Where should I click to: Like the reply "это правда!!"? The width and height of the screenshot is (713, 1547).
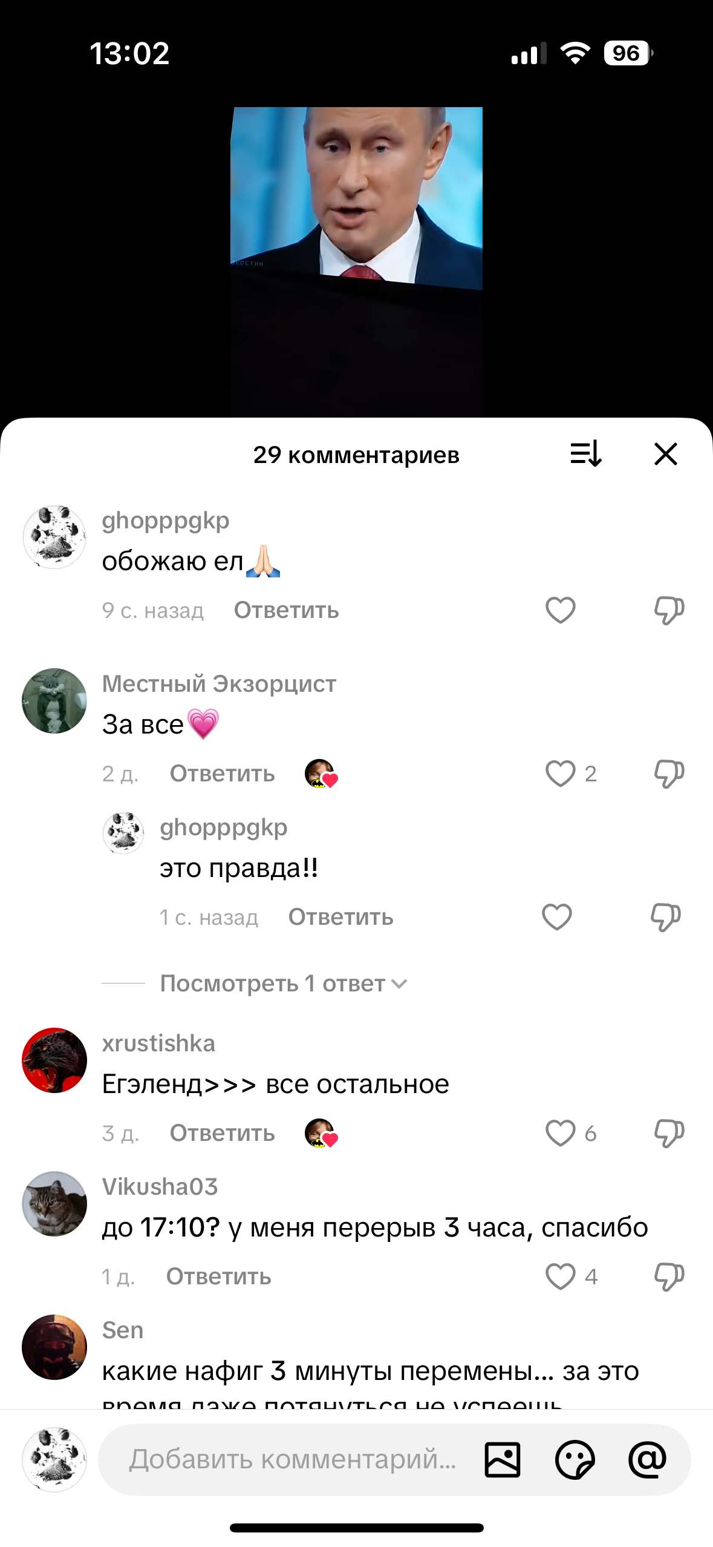tap(556, 917)
